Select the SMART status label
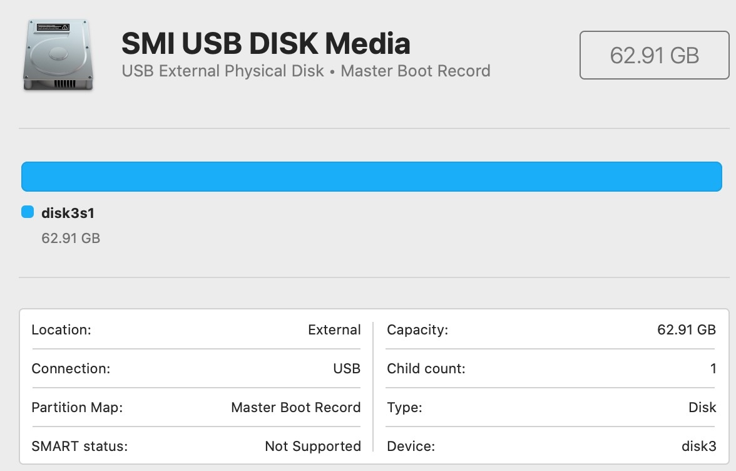Screen dimensions: 736x471 pyautogui.click(x=79, y=447)
